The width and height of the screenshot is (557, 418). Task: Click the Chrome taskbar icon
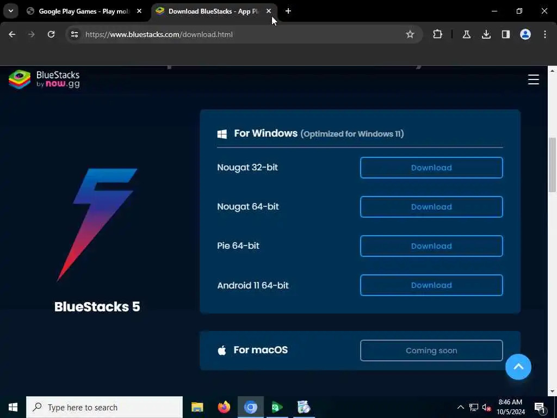tap(250, 407)
